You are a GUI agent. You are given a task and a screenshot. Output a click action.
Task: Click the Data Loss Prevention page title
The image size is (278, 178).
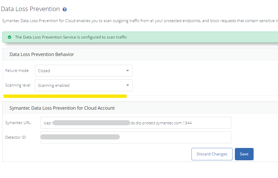click(30, 9)
